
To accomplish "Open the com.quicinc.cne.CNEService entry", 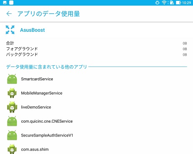I will pyautogui.click(x=96, y=121).
